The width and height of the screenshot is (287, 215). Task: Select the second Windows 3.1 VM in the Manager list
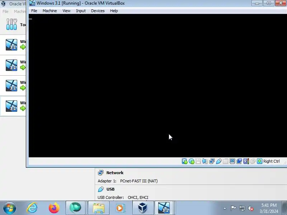pyautogui.click(x=13, y=65)
